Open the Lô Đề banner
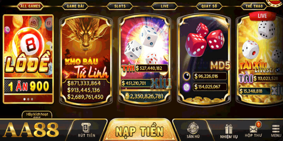 pyautogui.click(x=28, y=59)
